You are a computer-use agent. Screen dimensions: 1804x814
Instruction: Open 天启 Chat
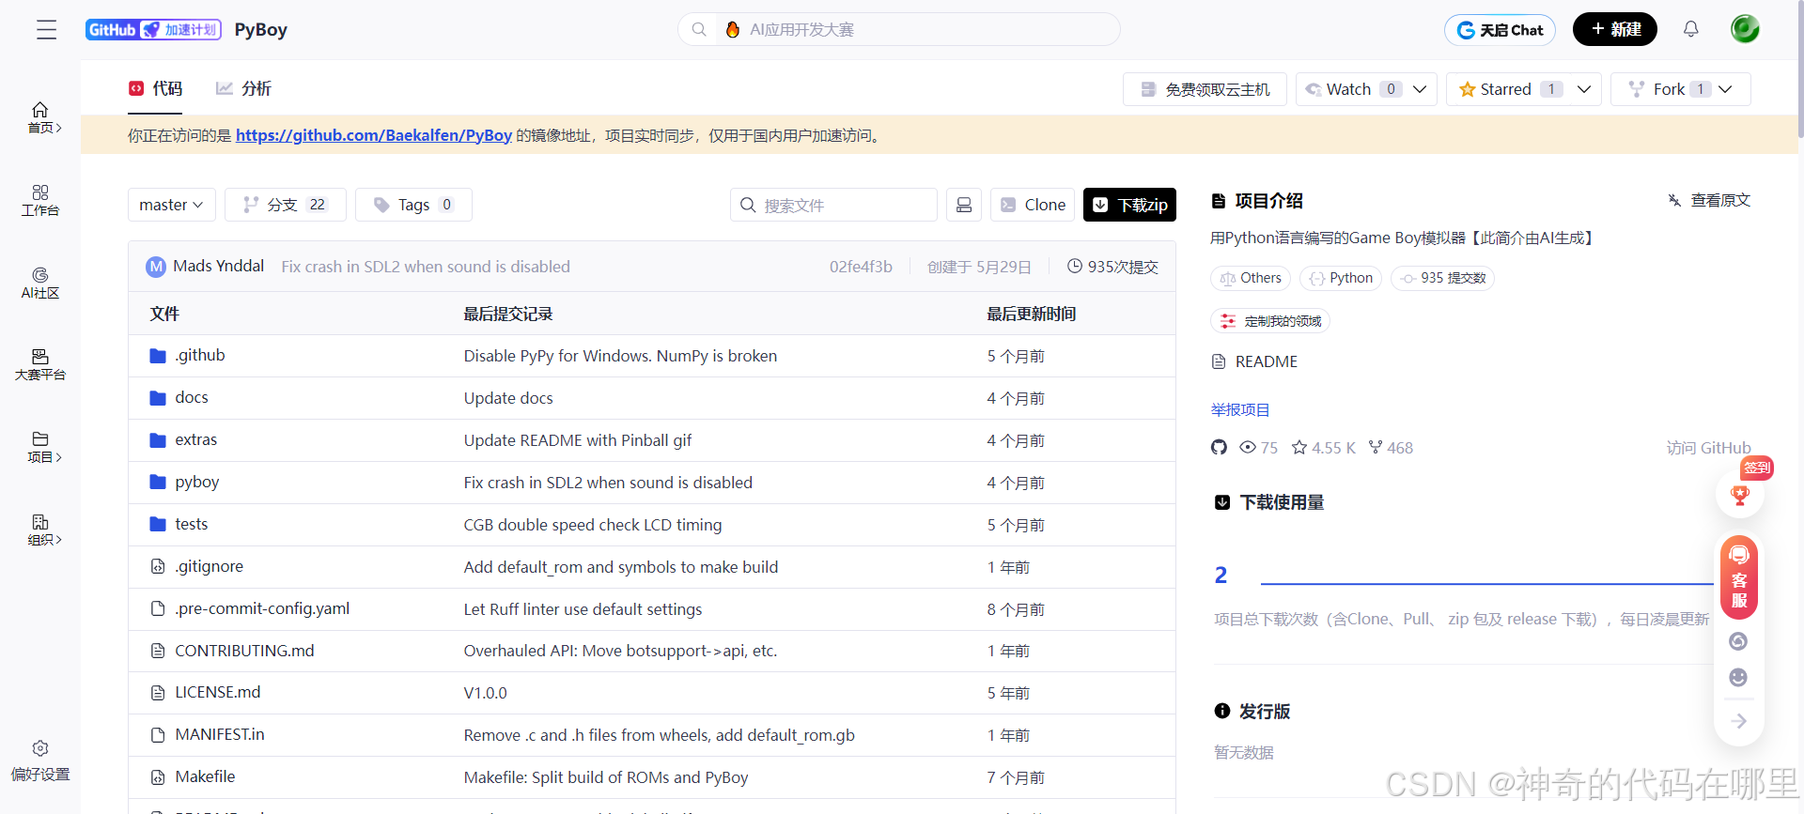[1500, 30]
